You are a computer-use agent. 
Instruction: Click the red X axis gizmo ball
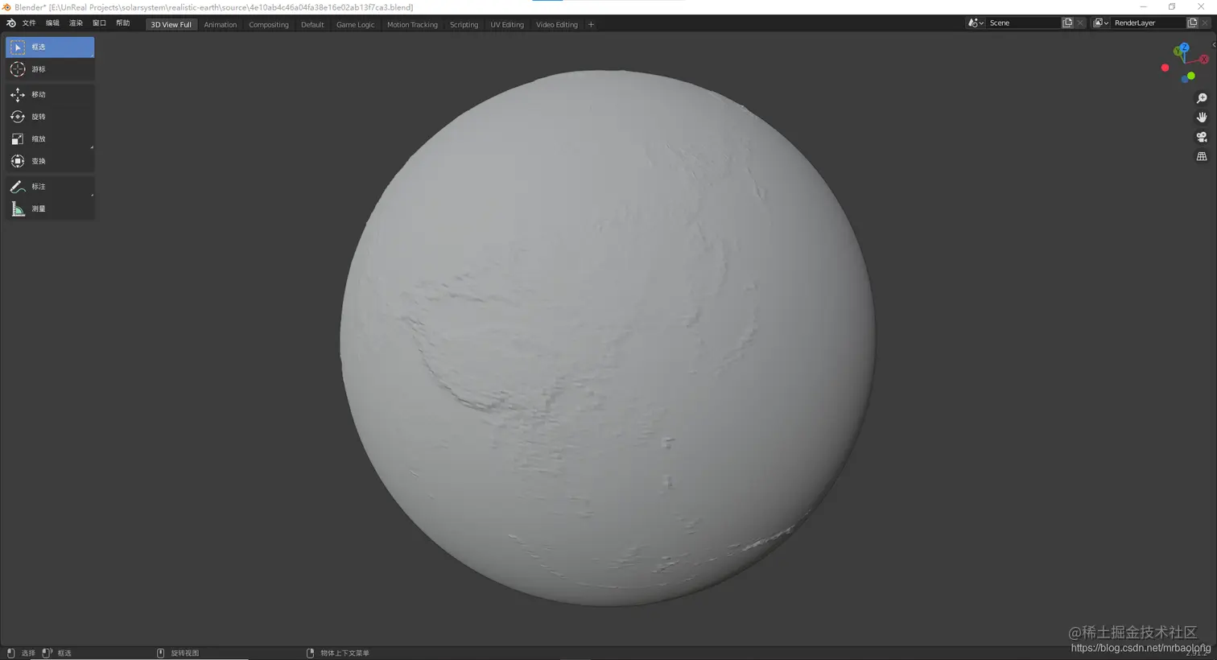[x=1203, y=59]
